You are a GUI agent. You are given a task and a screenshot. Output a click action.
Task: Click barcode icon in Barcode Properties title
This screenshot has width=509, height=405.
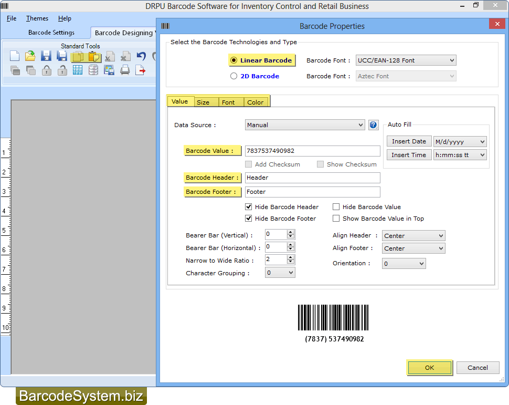165,26
